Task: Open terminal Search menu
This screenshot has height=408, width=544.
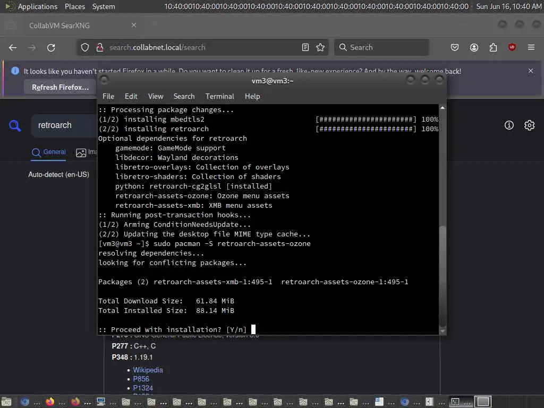Action: [x=184, y=97]
